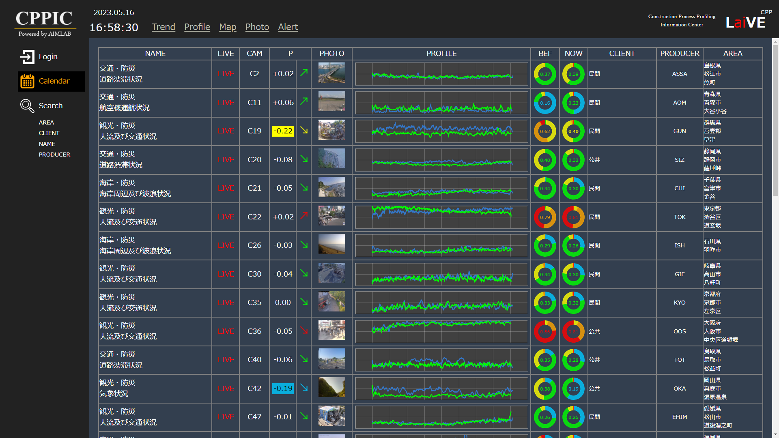Screen dimensions: 779x438
Task: Click the yellow down arrow for C19
Action: coord(304,130)
